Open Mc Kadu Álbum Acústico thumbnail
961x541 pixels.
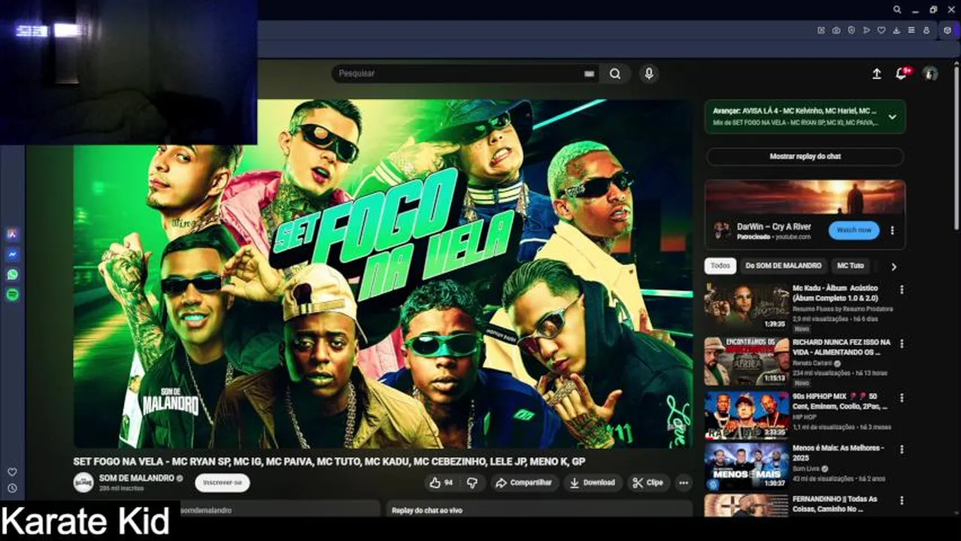coord(747,307)
